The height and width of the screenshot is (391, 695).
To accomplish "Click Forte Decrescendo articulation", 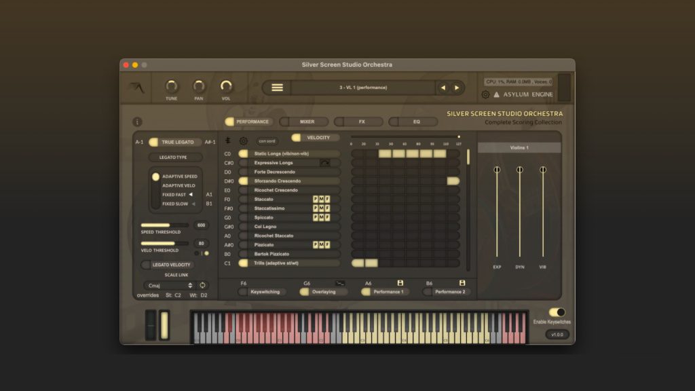I will (x=290, y=172).
